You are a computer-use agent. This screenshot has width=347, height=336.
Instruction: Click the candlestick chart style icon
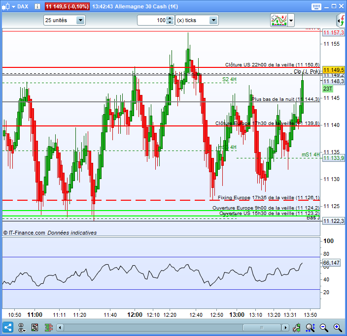click(6, 6)
